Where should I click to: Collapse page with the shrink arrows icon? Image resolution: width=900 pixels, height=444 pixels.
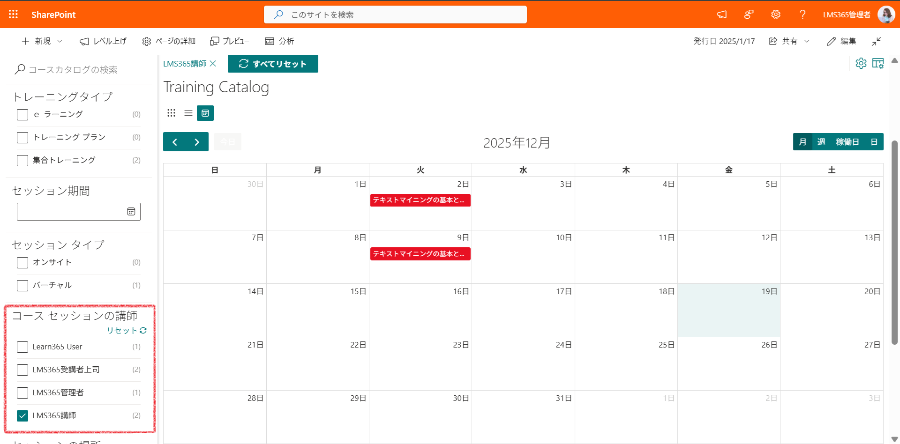pyautogui.click(x=877, y=41)
